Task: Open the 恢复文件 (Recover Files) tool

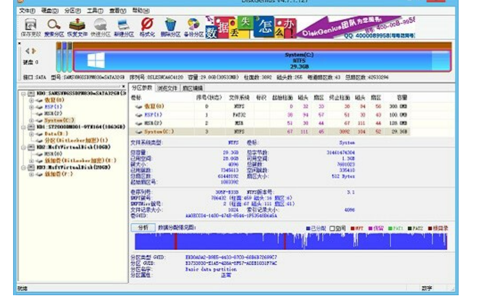Action: pyautogui.click(x=77, y=27)
